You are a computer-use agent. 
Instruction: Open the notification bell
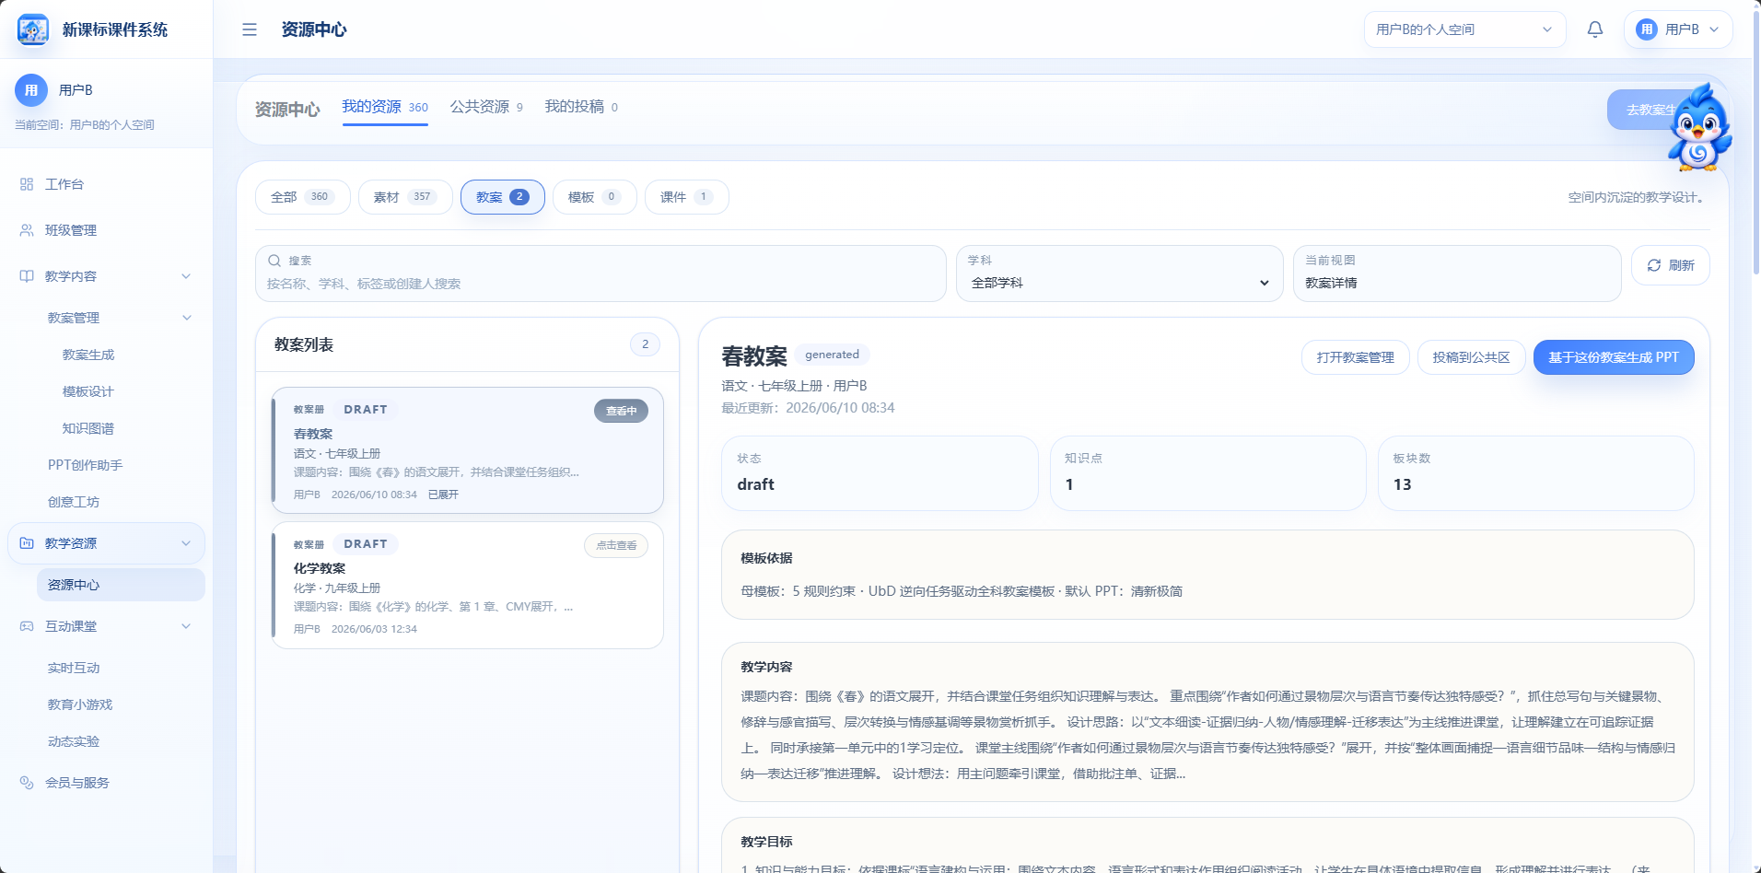[1595, 29]
